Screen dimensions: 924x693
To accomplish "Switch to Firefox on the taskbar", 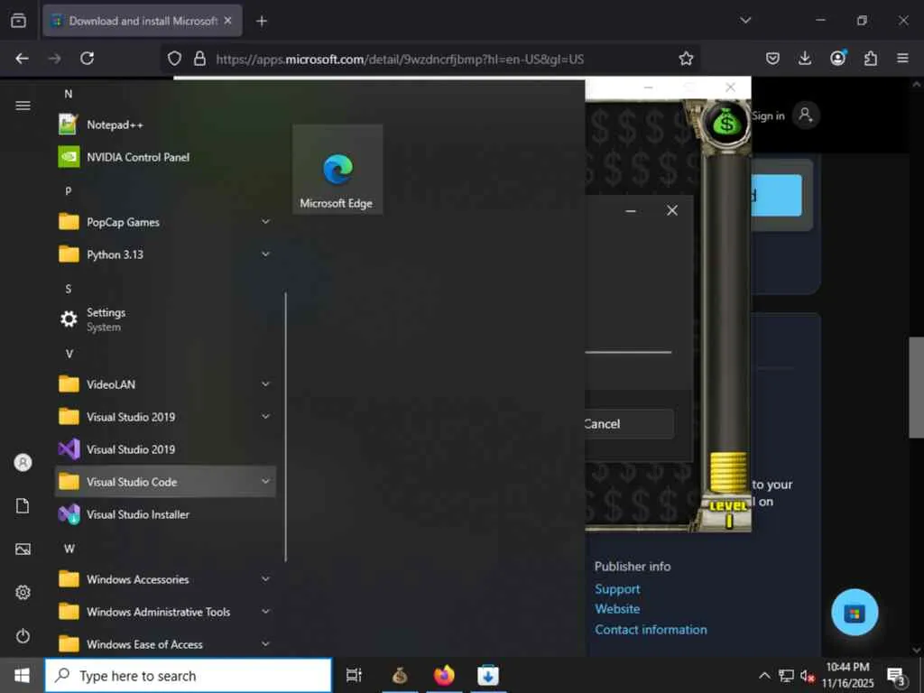I will click(x=444, y=675).
